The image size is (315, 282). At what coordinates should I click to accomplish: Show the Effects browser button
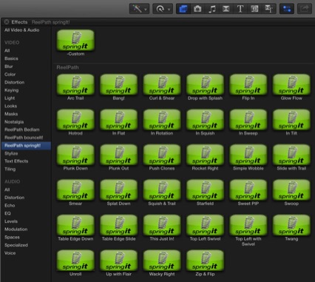183,9
